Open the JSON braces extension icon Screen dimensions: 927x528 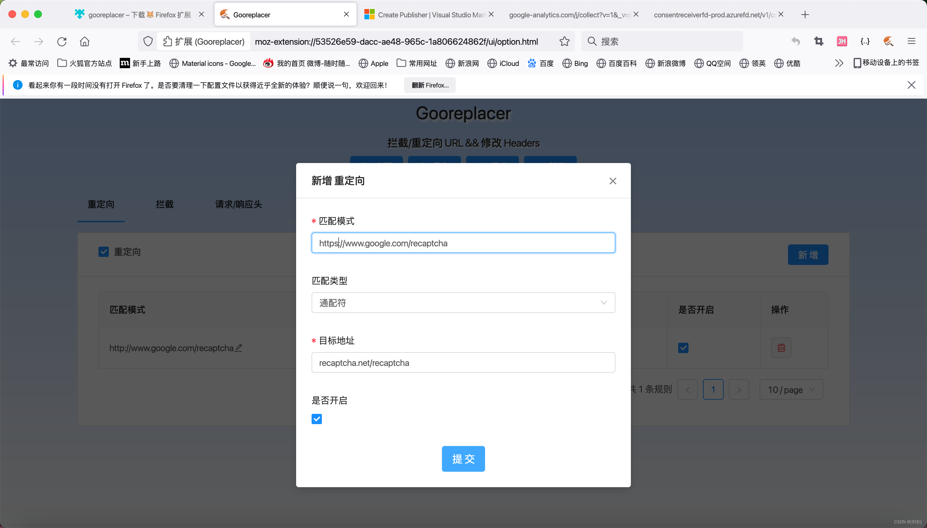pos(865,41)
